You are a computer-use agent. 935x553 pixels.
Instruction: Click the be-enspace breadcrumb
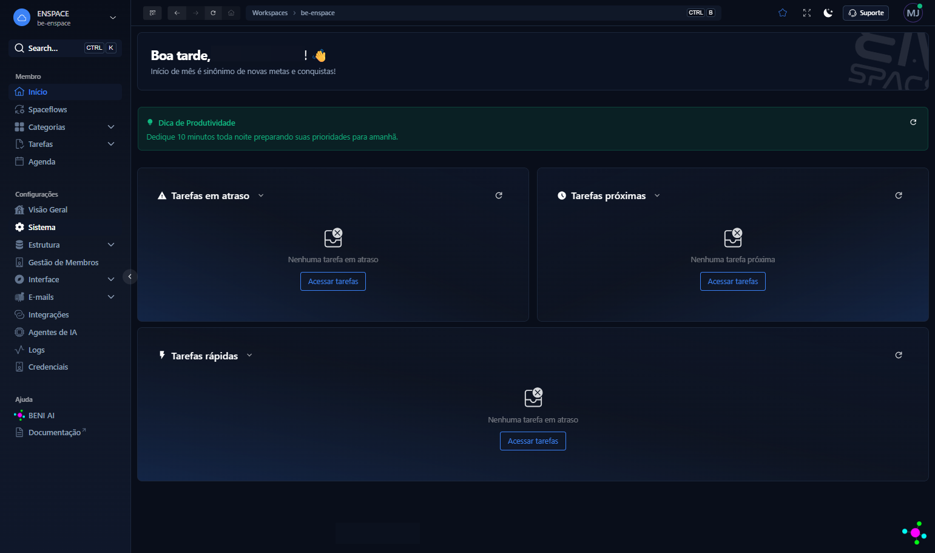(x=318, y=13)
